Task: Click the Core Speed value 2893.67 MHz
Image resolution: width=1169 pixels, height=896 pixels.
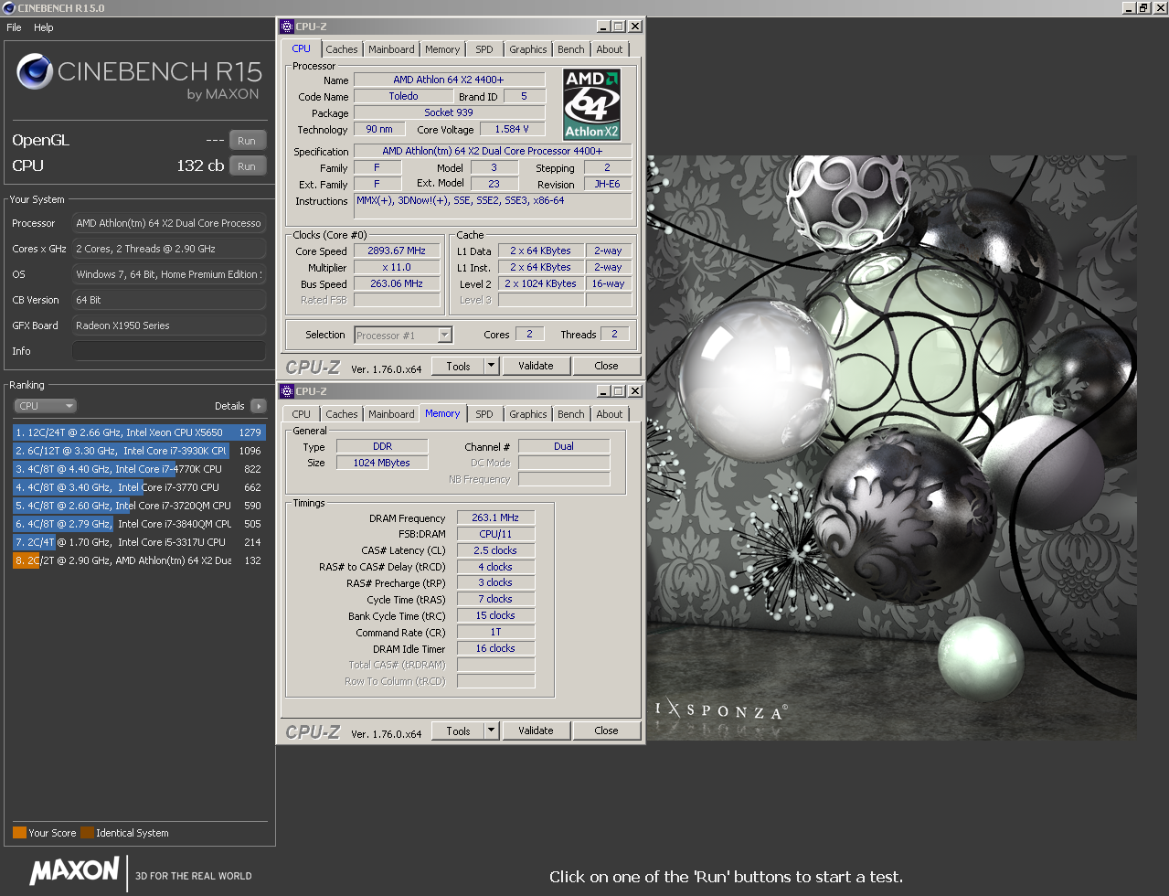Action: 397,251
